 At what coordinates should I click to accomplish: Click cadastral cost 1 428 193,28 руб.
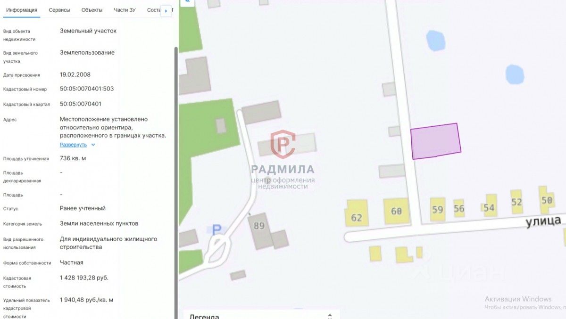[x=84, y=278]
